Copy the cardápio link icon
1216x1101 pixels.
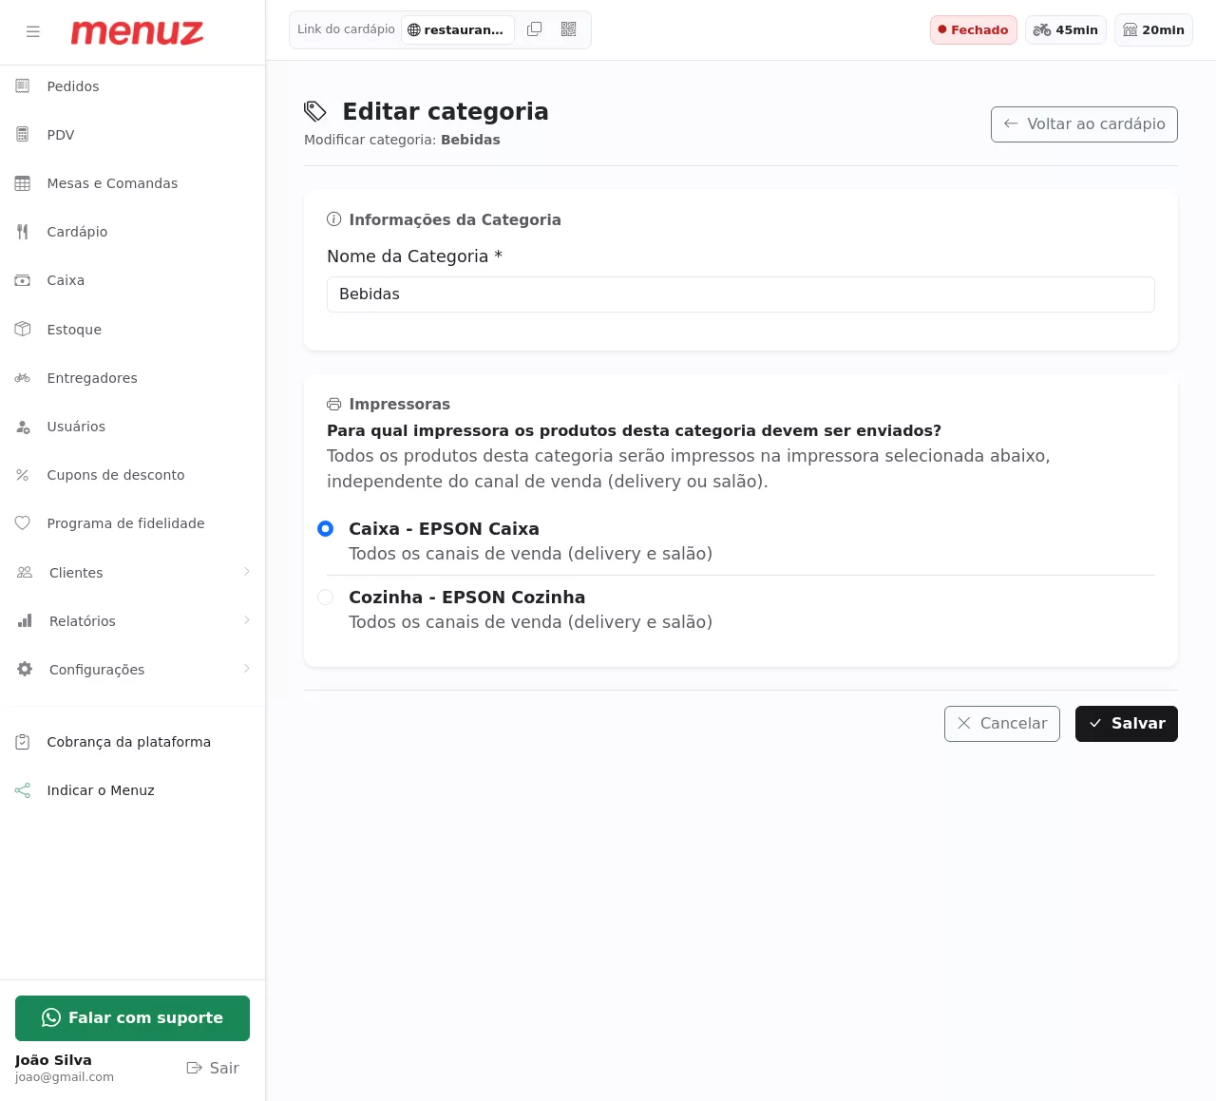[535, 29]
